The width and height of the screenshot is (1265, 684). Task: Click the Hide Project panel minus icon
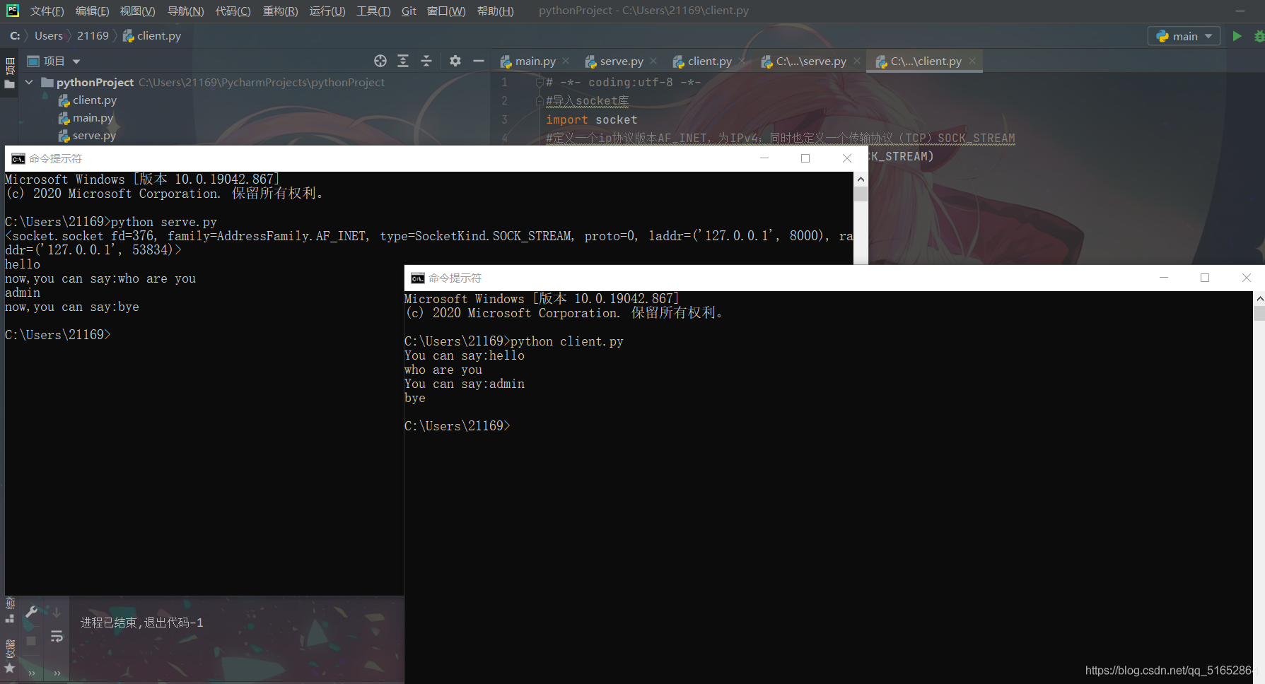pyautogui.click(x=479, y=61)
